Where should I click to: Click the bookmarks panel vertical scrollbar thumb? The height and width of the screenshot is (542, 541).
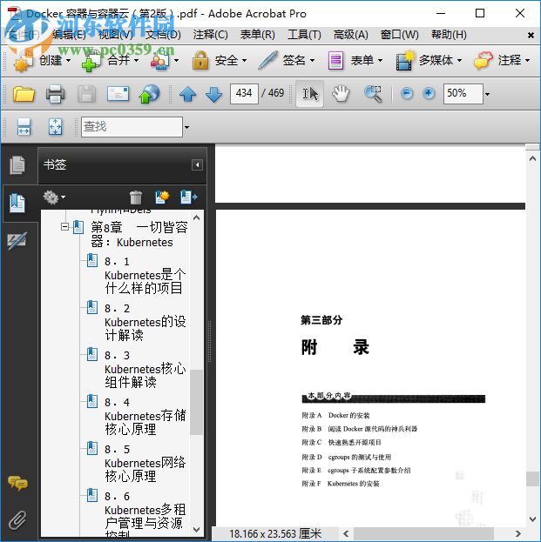196,402
